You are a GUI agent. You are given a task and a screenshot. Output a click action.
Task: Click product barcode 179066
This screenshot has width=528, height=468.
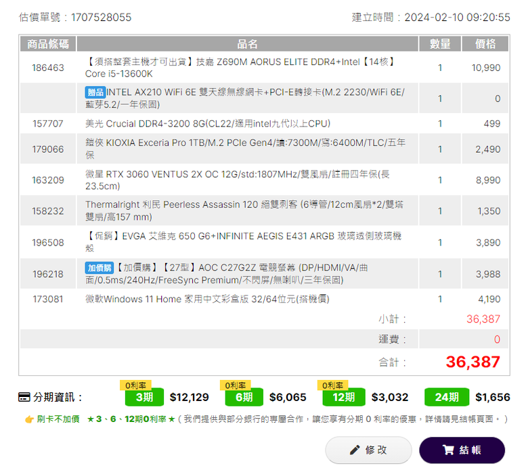point(48,149)
